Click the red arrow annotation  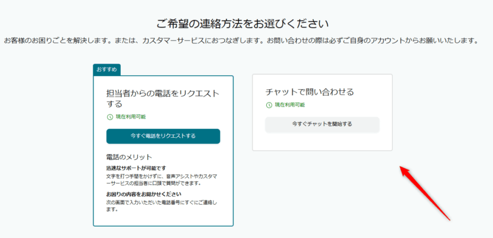[x=425, y=193]
